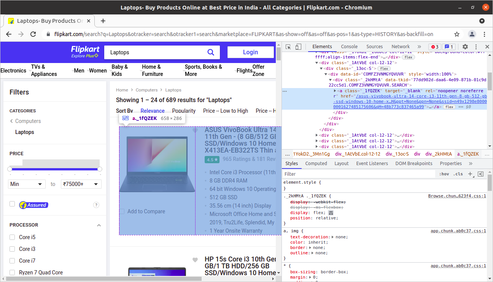Switch to the Console tab
This screenshot has width=493, height=282.
point(349,47)
